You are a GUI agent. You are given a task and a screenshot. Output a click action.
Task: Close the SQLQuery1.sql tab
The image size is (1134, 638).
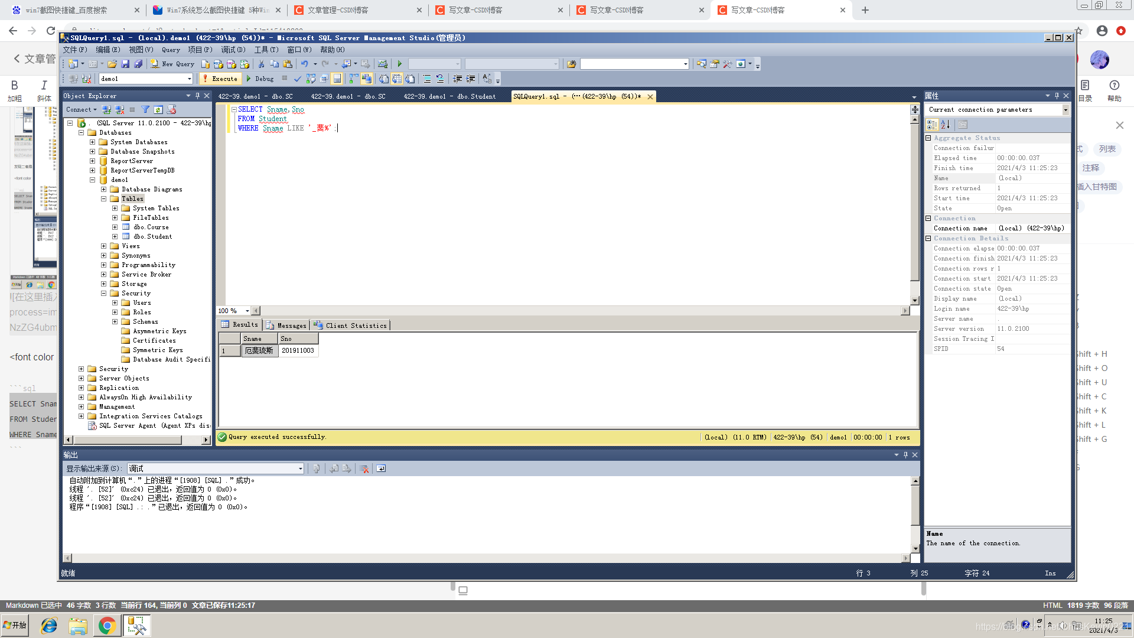[x=650, y=97]
